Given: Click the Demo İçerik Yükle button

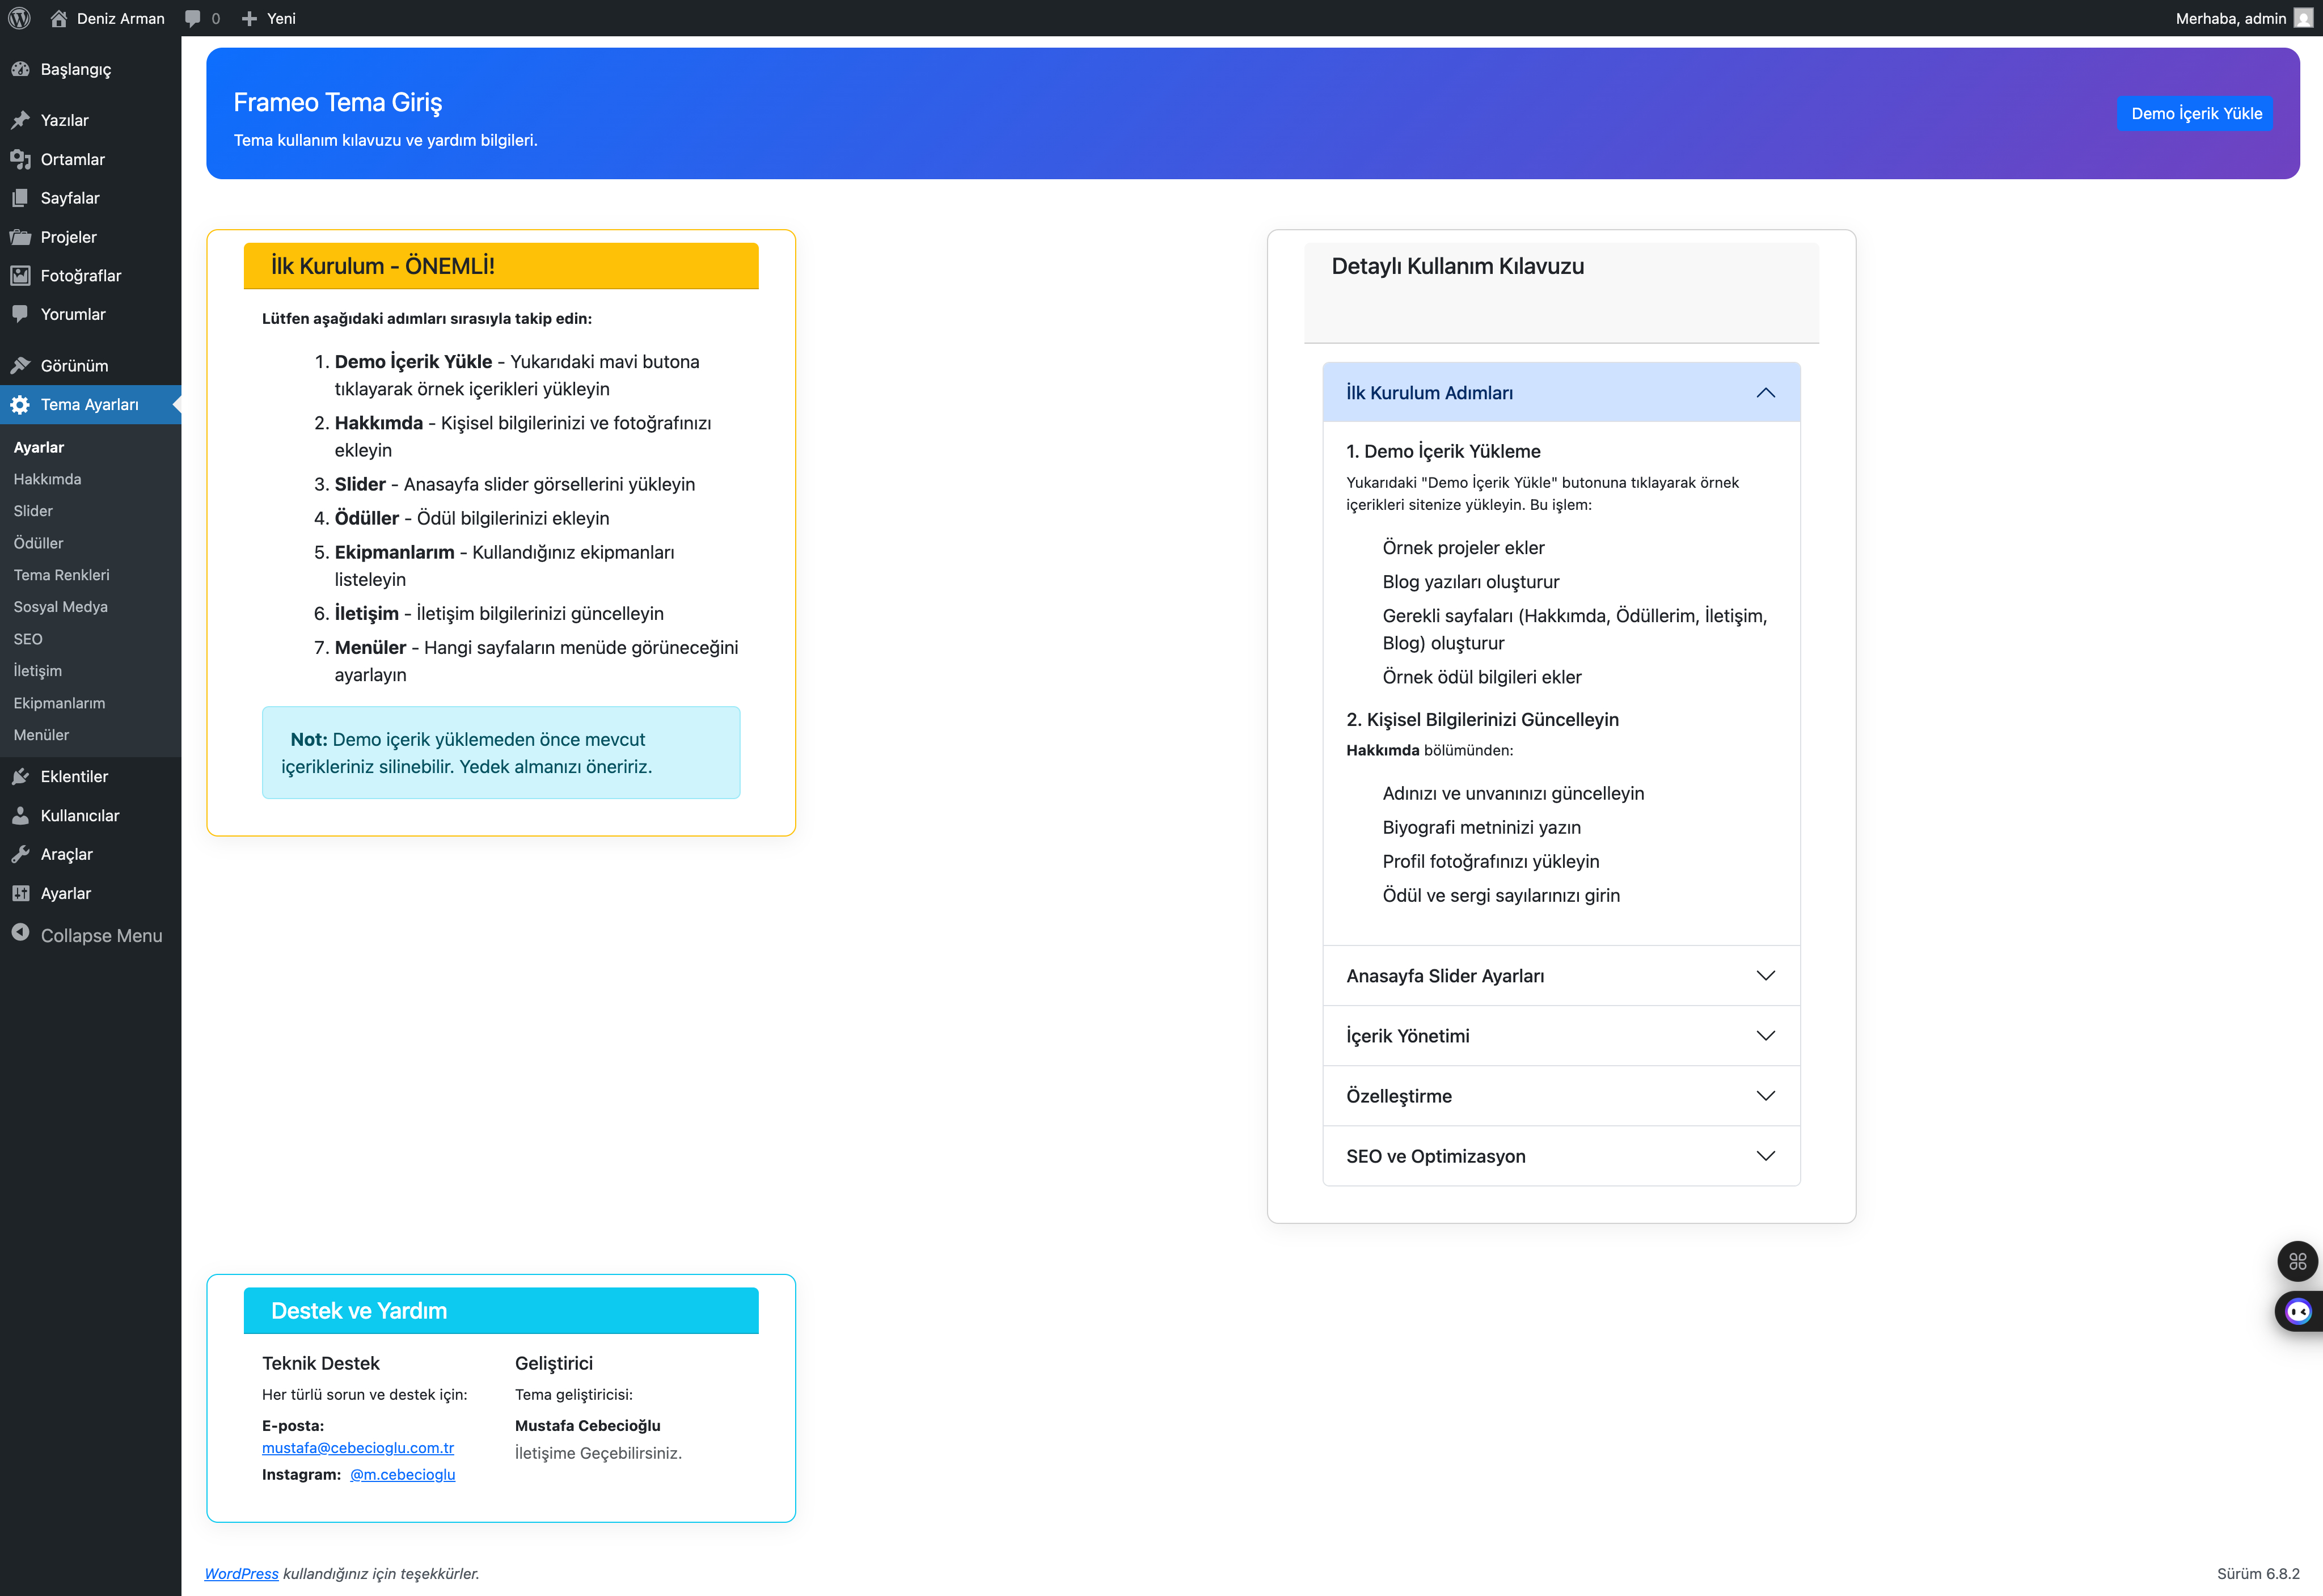Looking at the screenshot, I should pos(2196,113).
